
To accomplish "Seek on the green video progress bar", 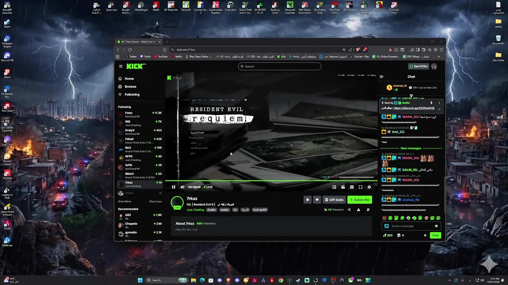I will (271, 181).
